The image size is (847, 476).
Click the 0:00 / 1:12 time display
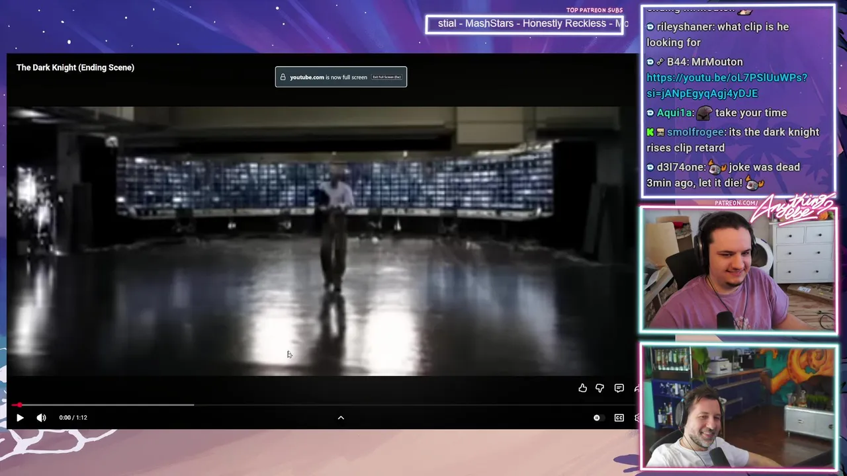click(73, 418)
